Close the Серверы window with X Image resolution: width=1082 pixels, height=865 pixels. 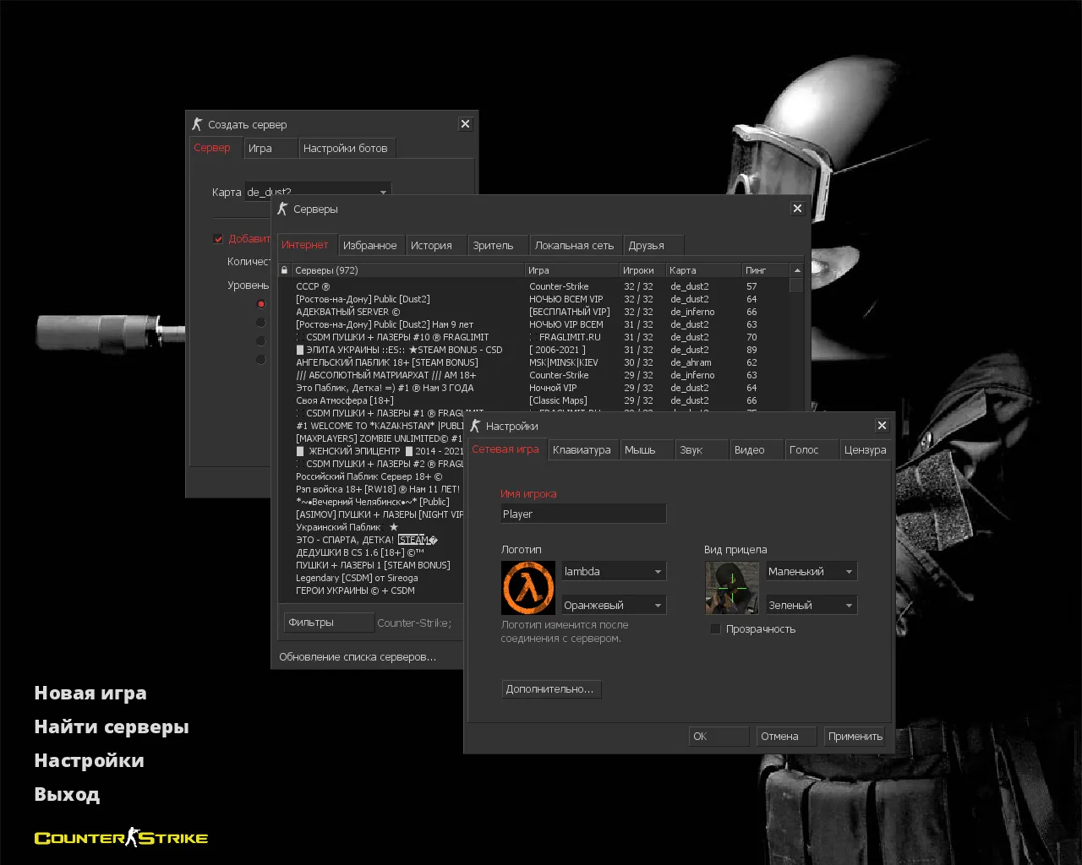pyautogui.click(x=797, y=209)
